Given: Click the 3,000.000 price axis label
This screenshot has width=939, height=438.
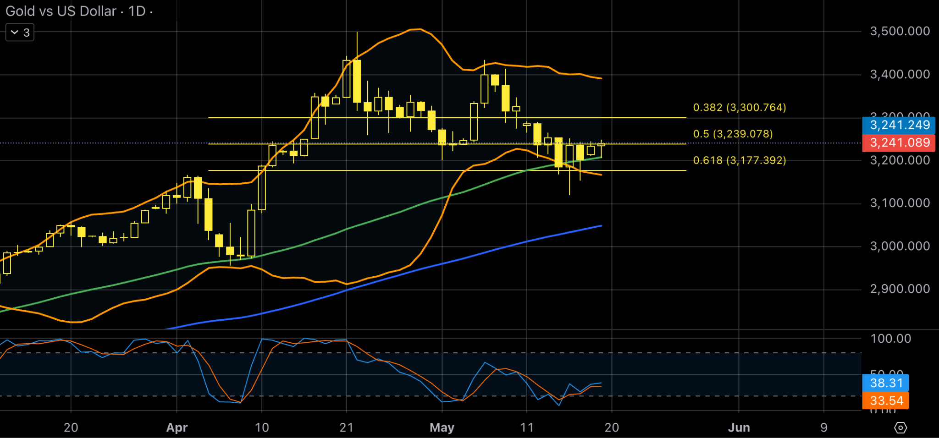Looking at the screenshot, I should click(900, 246).
